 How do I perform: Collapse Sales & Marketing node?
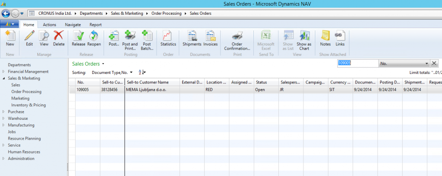[x=3, y=78]
